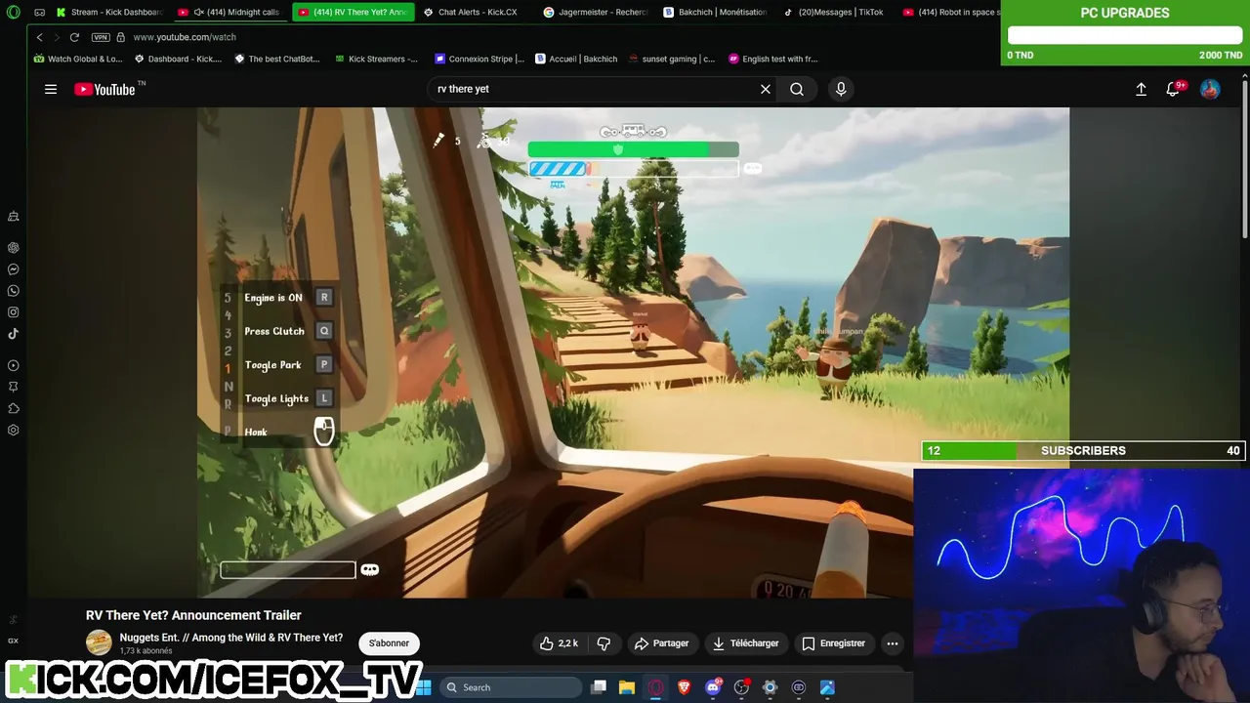Click the RV There Yet? video player
The height and width of the screenshot is (703, 1250).
click(x=633, y=351)
